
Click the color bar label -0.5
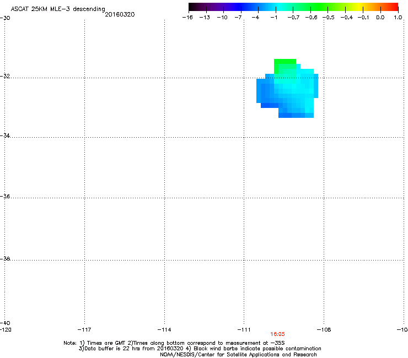click(329, 18)
